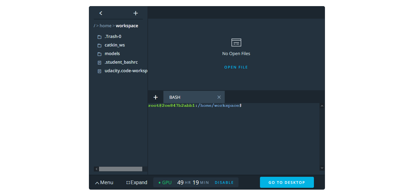
Task: Click the sidebar horizontal scrollbar thumb
Action: tap(120, 169)
